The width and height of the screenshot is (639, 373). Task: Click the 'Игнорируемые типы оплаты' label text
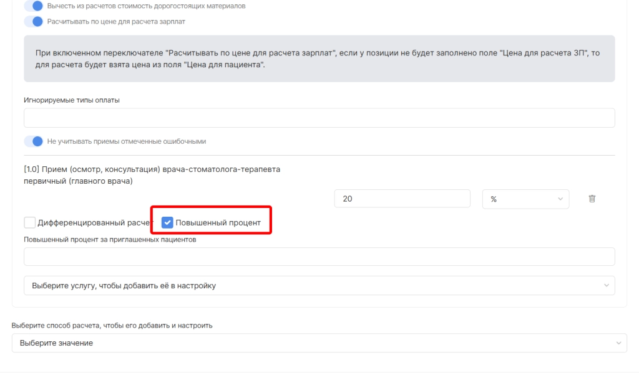pos(71,100)
